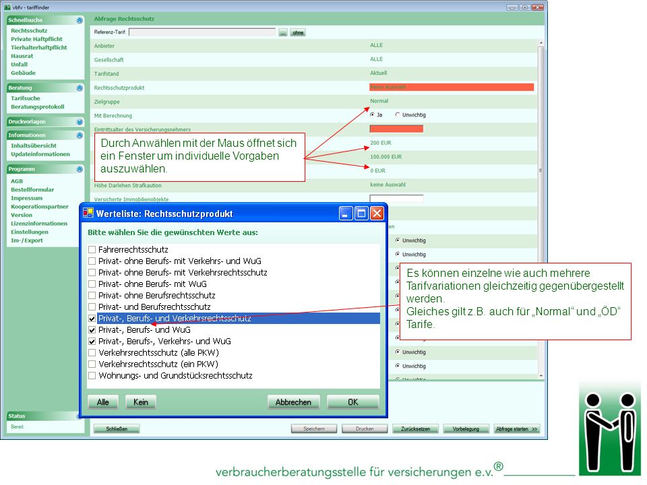Open AGB in Programm section
The height and width of the screenshot is (485, 647).
tap(17, 181)
